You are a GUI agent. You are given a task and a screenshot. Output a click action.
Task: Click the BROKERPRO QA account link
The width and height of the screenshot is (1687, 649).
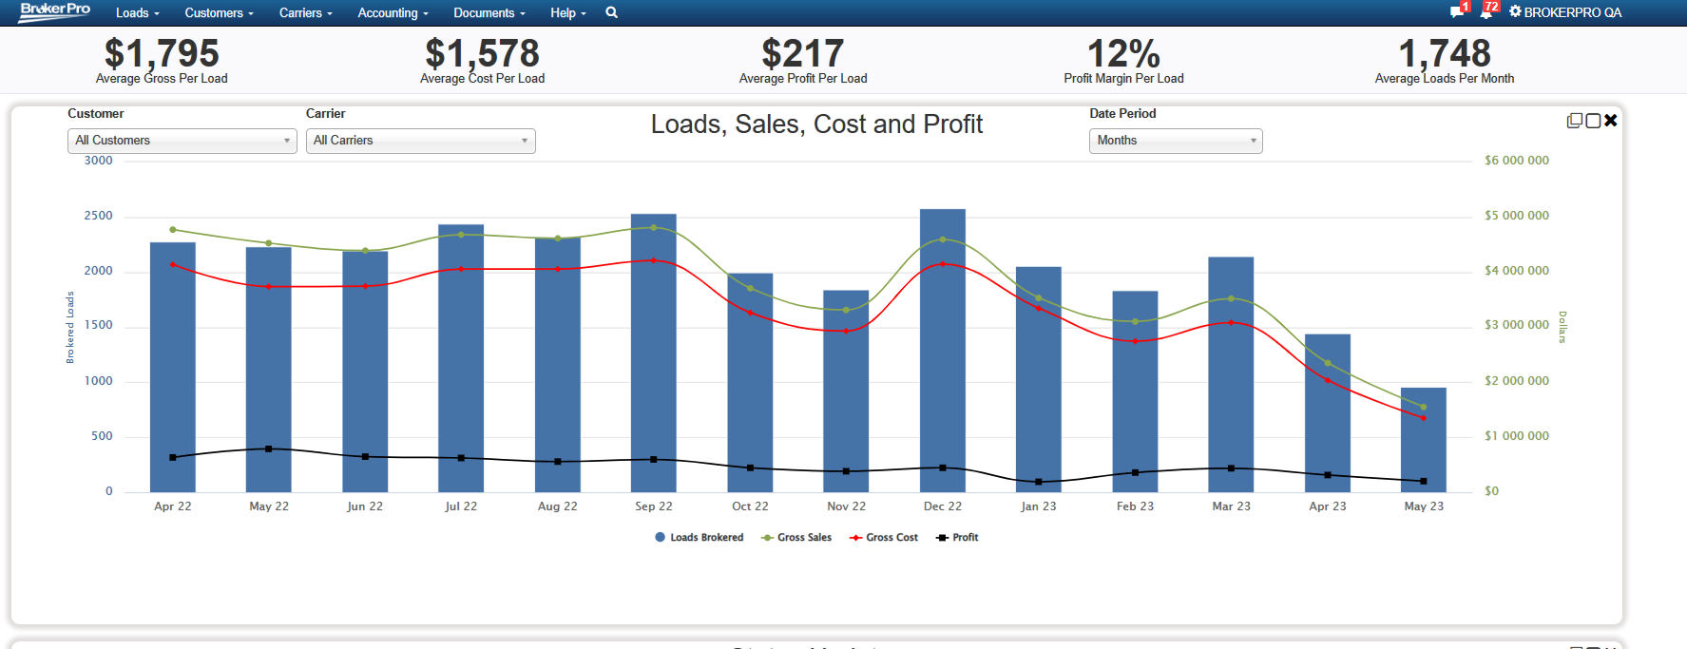coord(1572,13)
